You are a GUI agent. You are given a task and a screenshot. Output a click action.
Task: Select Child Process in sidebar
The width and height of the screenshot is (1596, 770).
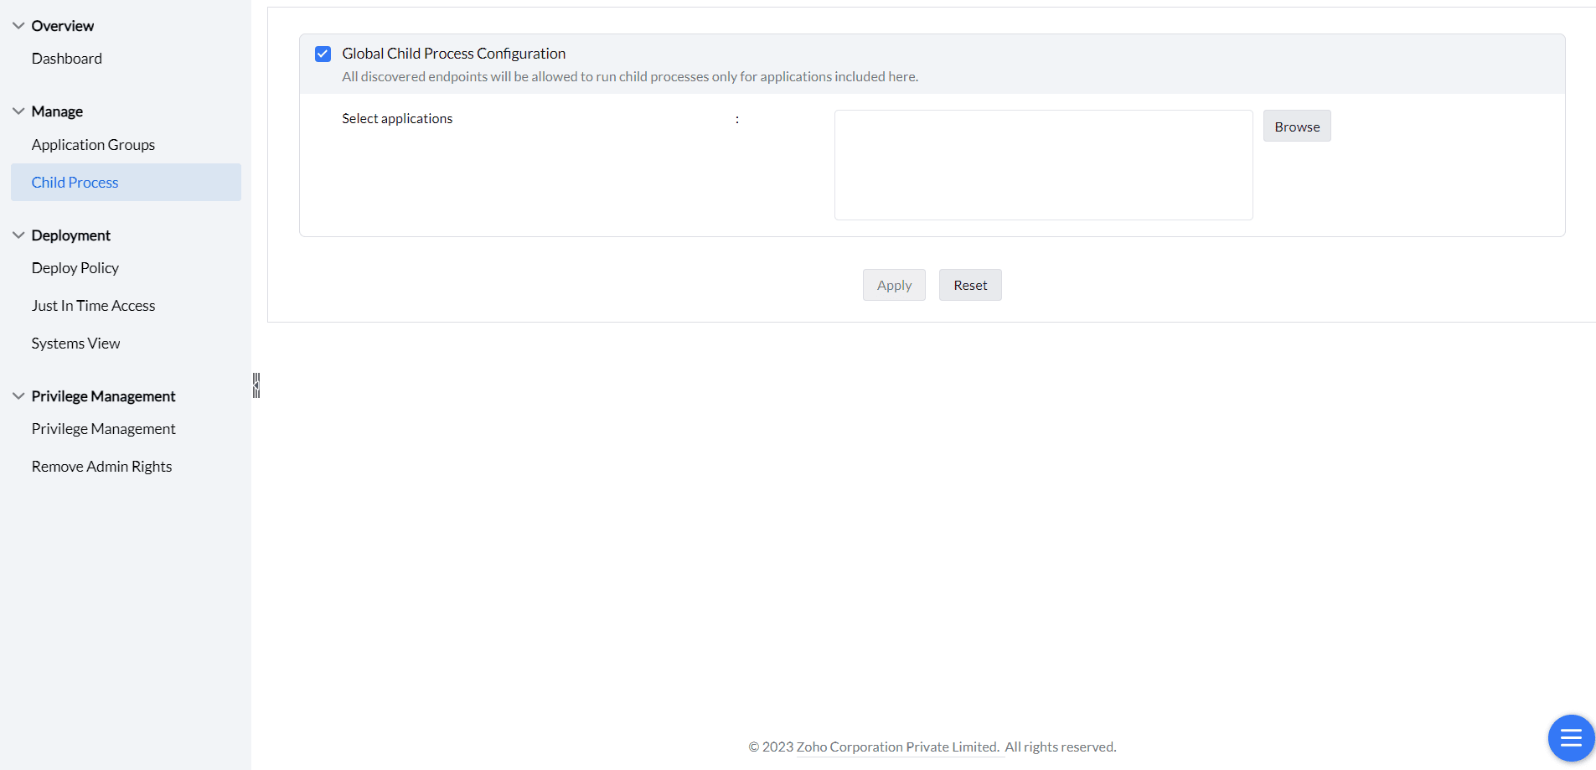75,183
